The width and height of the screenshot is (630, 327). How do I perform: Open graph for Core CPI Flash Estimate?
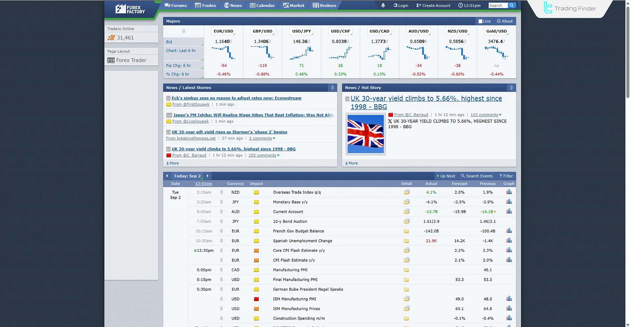coord(509,250)
